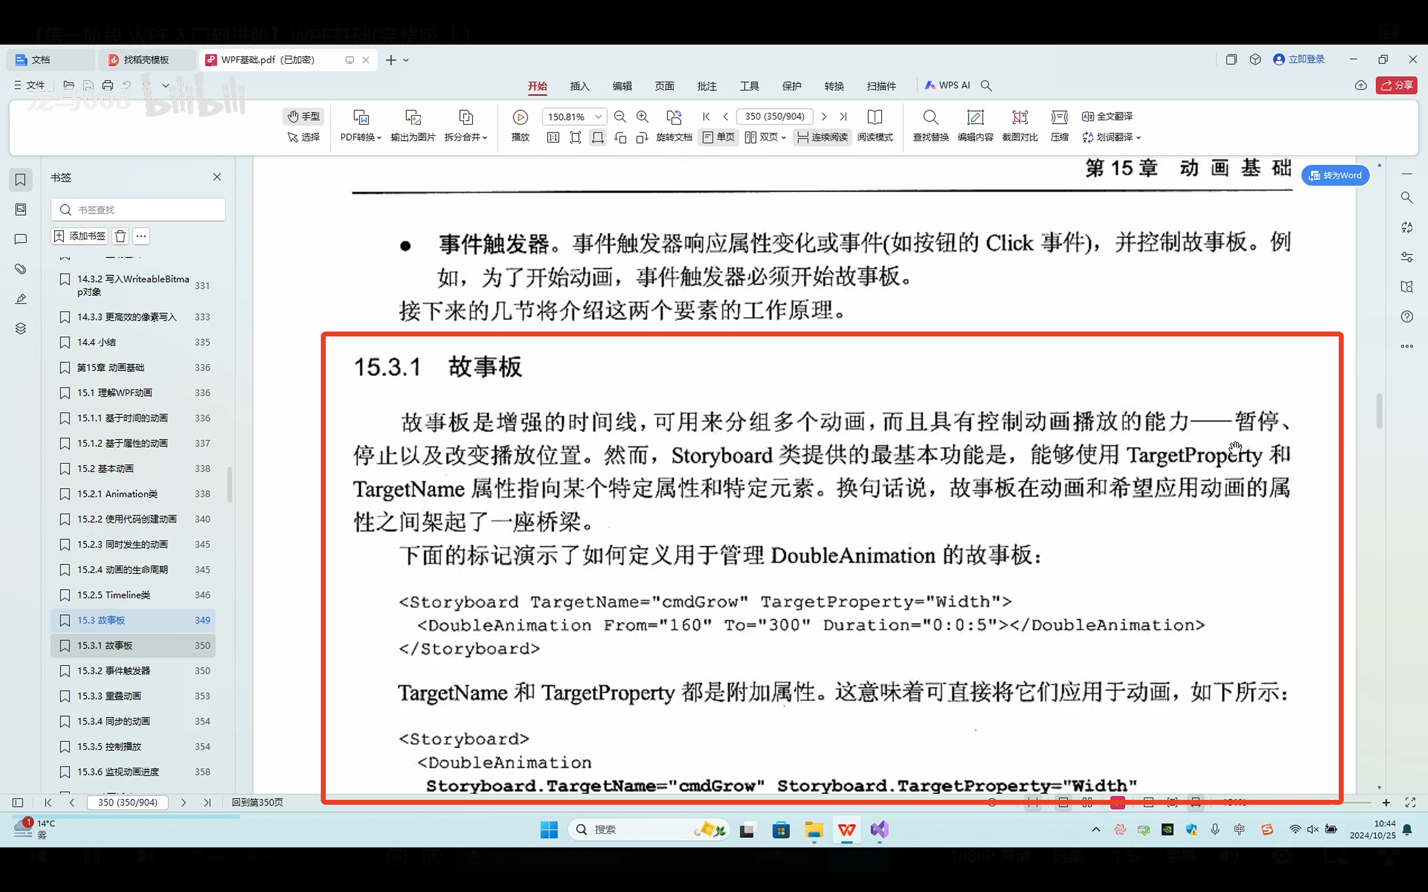Open the Compress PDF tool

1059,117
